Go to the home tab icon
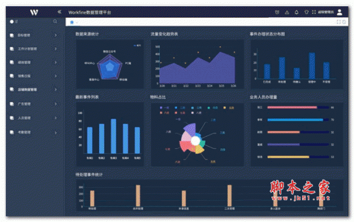This screenshot has width=354, height=222. tap(72, 22)
